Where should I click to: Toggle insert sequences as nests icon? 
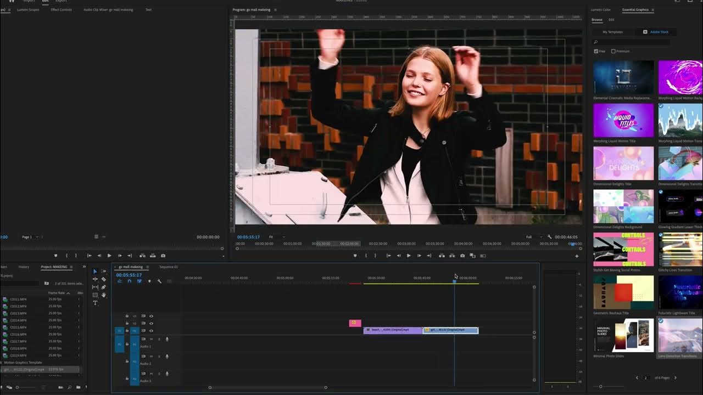click(x=119, y=281)
